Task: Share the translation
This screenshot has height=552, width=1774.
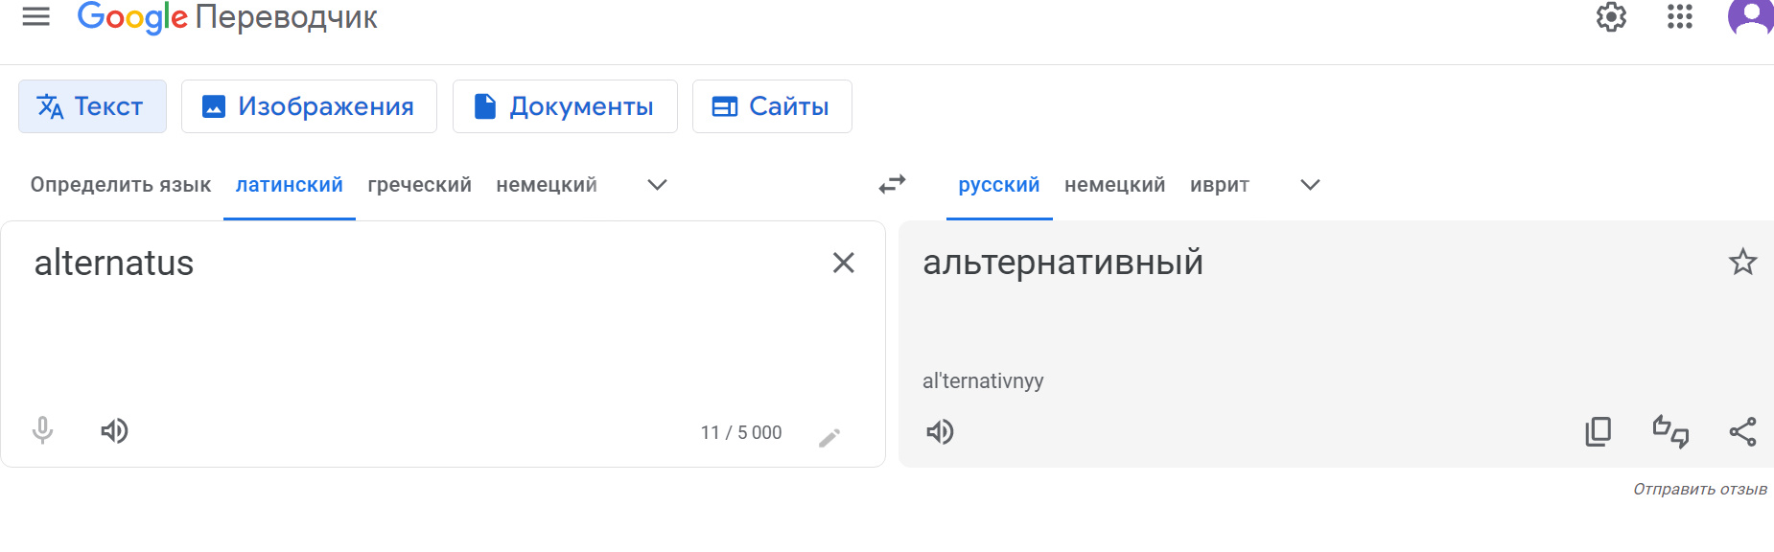Action: pyautogui.click(x=1742, y=432)
